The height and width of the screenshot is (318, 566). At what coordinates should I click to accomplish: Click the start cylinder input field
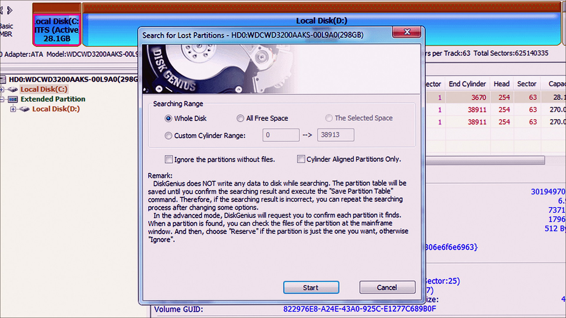(281, 135)
